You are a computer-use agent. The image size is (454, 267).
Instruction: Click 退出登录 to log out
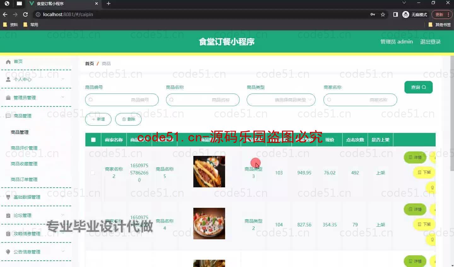coord(430,42)
